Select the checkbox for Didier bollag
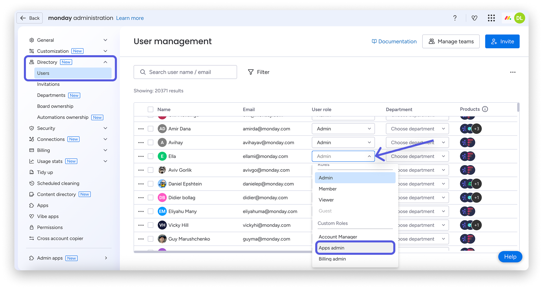 [151, 198]
